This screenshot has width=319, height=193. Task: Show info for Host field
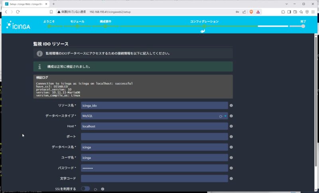(231, 126)
